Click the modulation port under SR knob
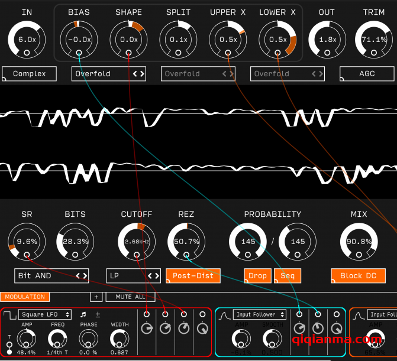The image size is (397, 361). click(x=27, y=255)
